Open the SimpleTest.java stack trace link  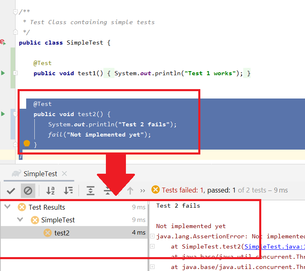point(274,246)
